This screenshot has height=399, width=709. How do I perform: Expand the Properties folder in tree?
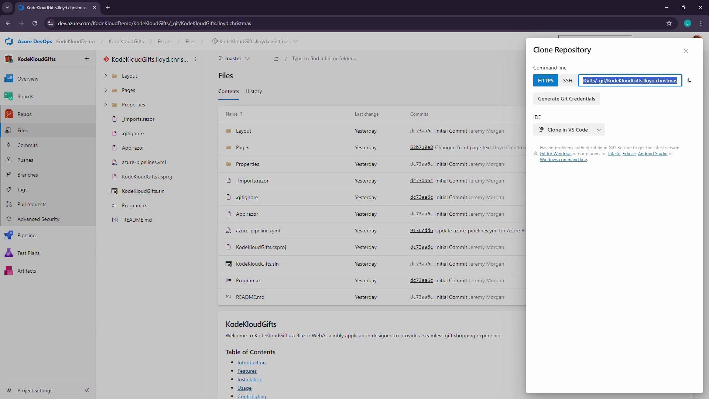pos(106,105)
